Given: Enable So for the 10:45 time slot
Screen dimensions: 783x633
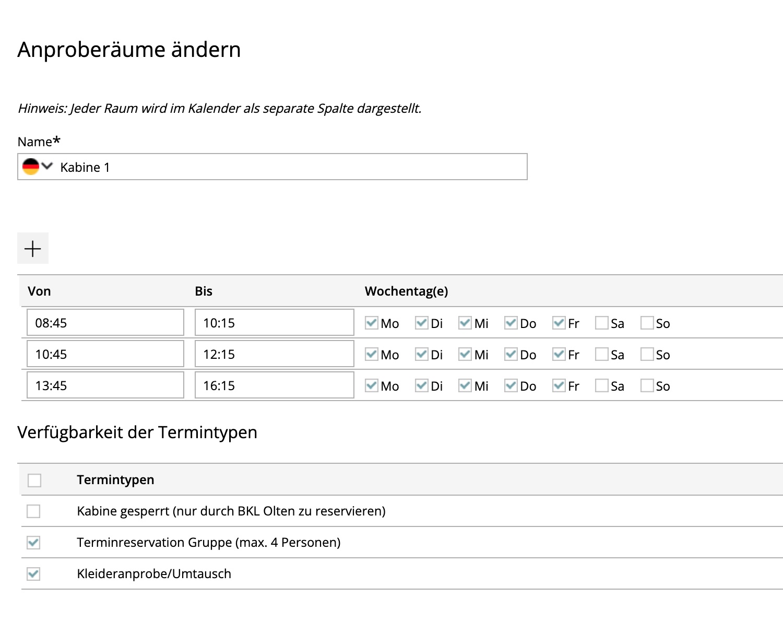Looking at the screenshot, I should (647, 354).
